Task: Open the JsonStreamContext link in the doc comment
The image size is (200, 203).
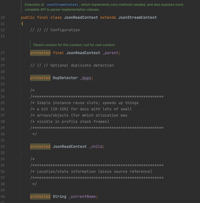Action: point(62,5)
